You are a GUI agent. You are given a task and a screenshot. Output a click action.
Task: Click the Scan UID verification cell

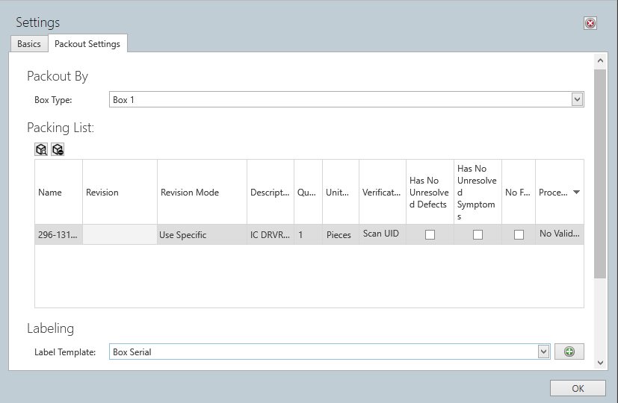pos(382,234)
